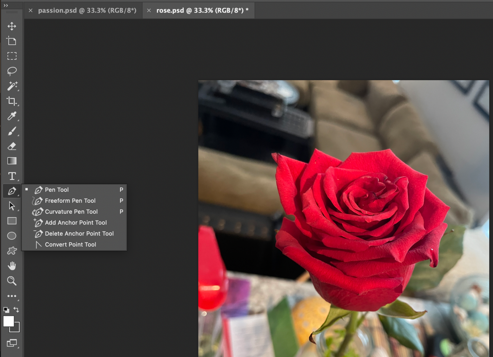The height and width of the screenshot is (357, 493).
Task: Open the foreground color swatch
Action: (8, 321)
